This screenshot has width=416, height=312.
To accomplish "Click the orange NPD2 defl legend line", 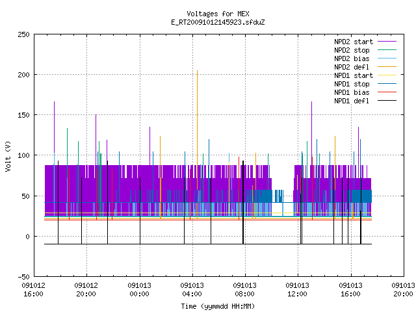I will coord(387,66).
